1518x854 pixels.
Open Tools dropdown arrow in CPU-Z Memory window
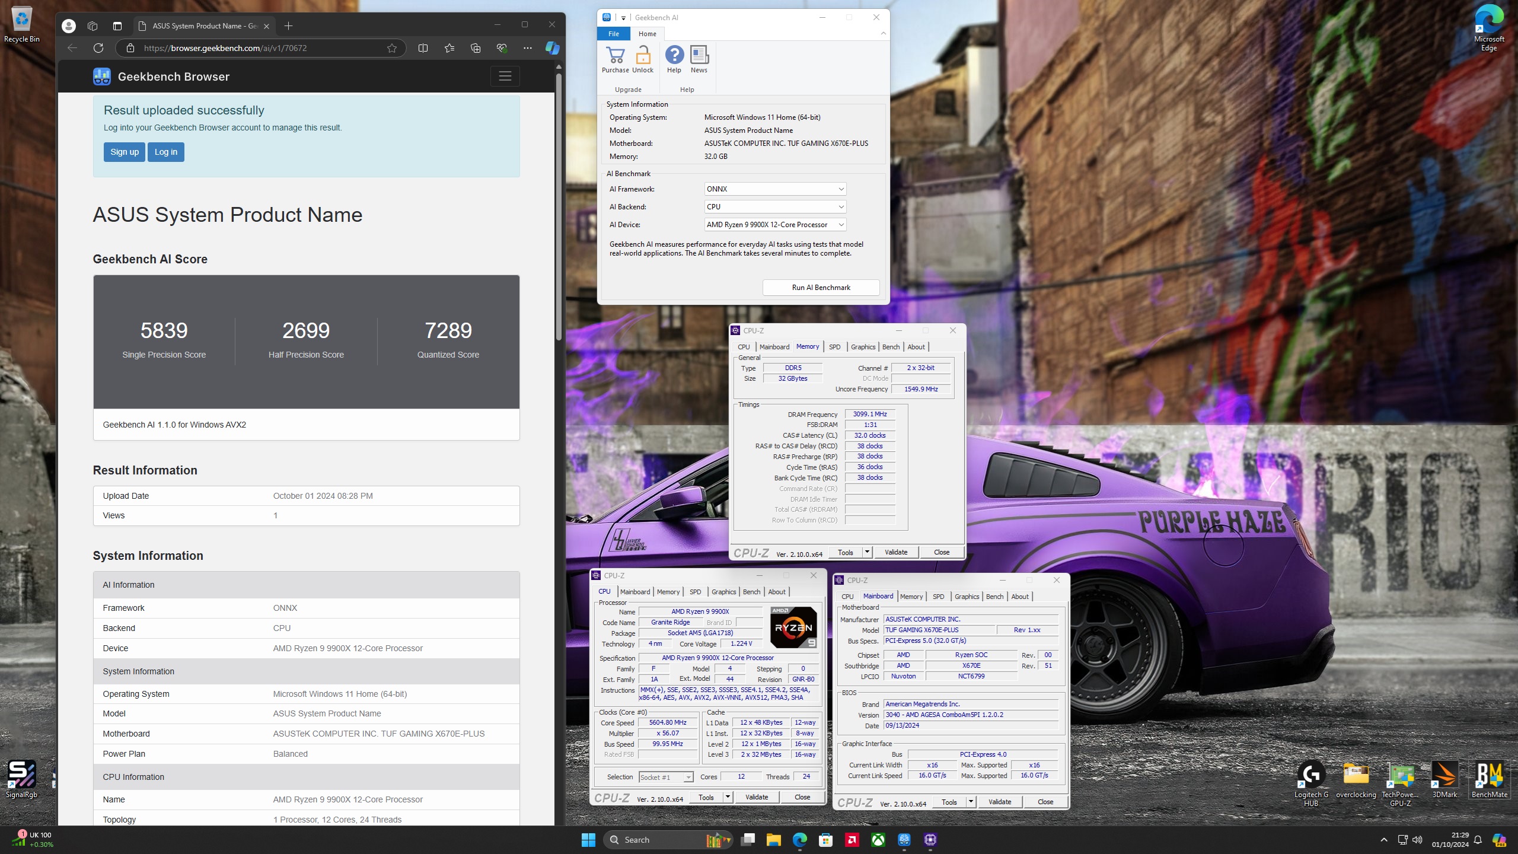click(867, 552)
